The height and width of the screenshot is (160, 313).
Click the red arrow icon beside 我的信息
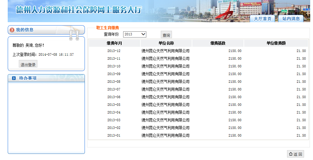pos(12,30)
